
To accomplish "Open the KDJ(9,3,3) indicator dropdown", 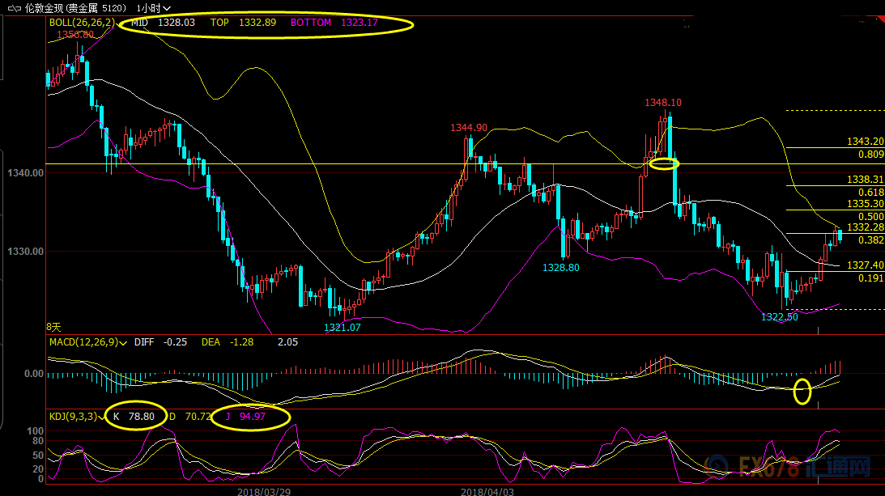I will 103,416.
